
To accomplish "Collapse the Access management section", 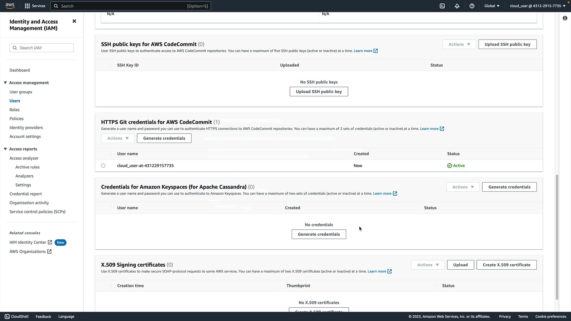I will click(5, 83).
